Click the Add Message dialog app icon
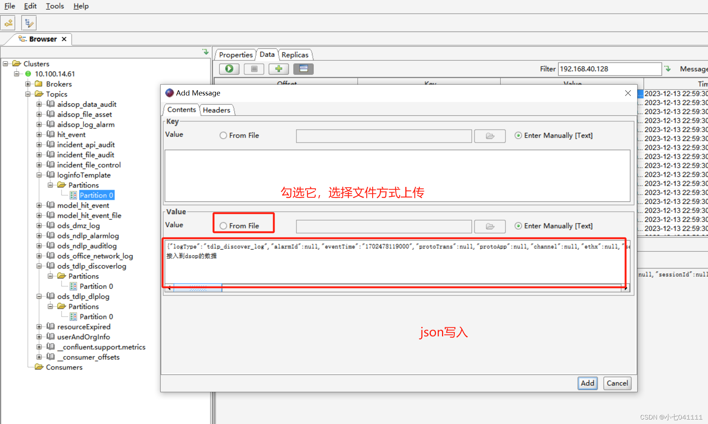The width and height of the screenshot is (708, 424). [169, 93]
